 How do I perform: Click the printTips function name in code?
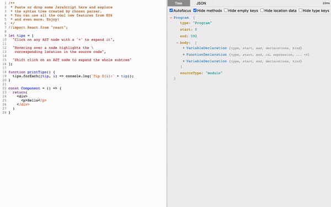click(37, 72)
